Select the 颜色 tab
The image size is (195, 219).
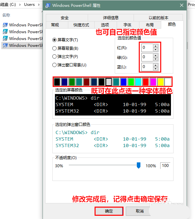coord(172,24)
